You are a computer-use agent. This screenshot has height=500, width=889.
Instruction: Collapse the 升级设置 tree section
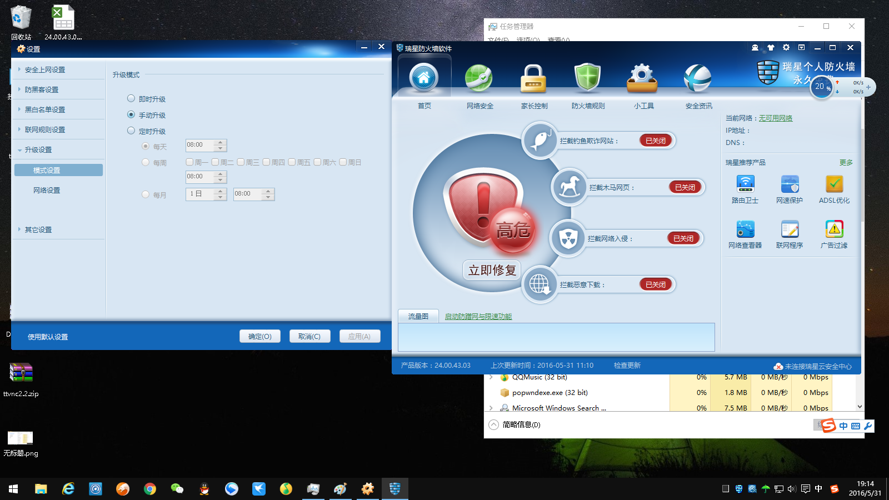pos(20,150)
